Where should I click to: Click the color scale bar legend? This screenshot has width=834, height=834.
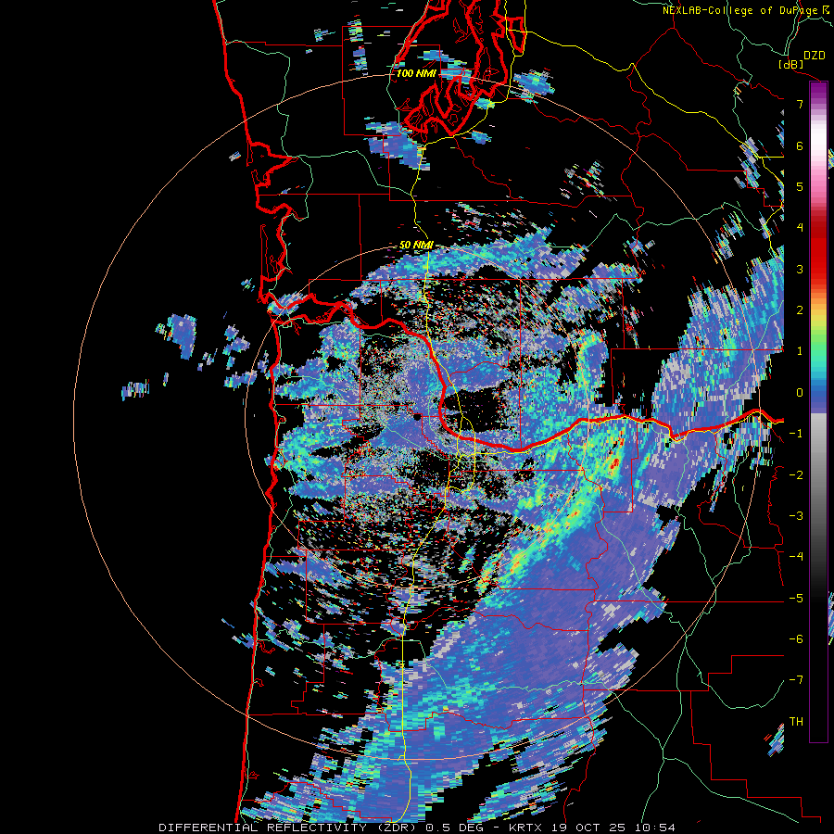tap(818, 411)
